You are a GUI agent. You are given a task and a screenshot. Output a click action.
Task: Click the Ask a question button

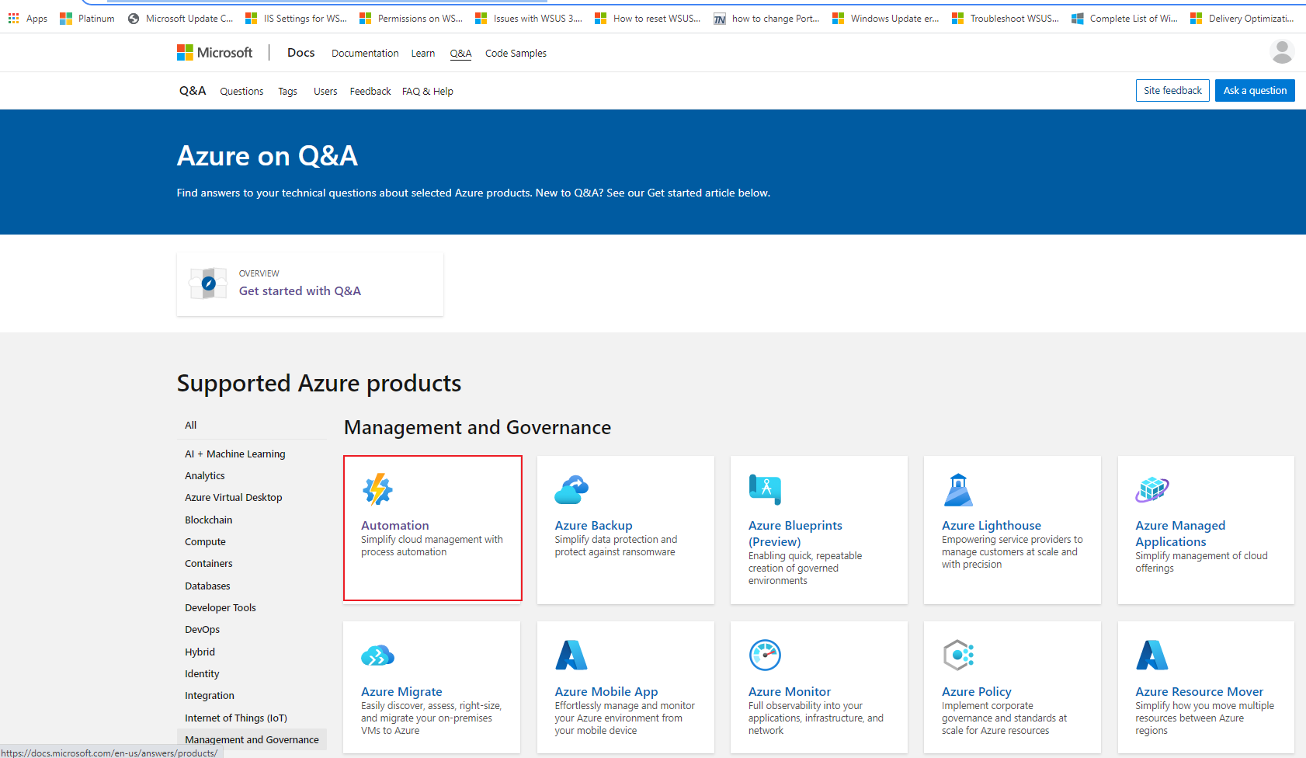coord(1255,91)
